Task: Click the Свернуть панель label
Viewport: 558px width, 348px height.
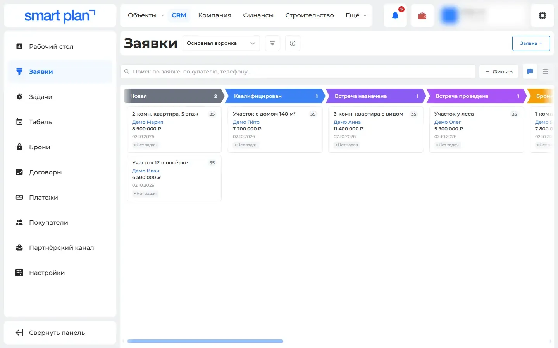Action: [x=57, y=333]
